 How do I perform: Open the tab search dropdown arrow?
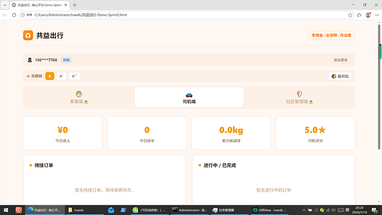coord(5,5)
